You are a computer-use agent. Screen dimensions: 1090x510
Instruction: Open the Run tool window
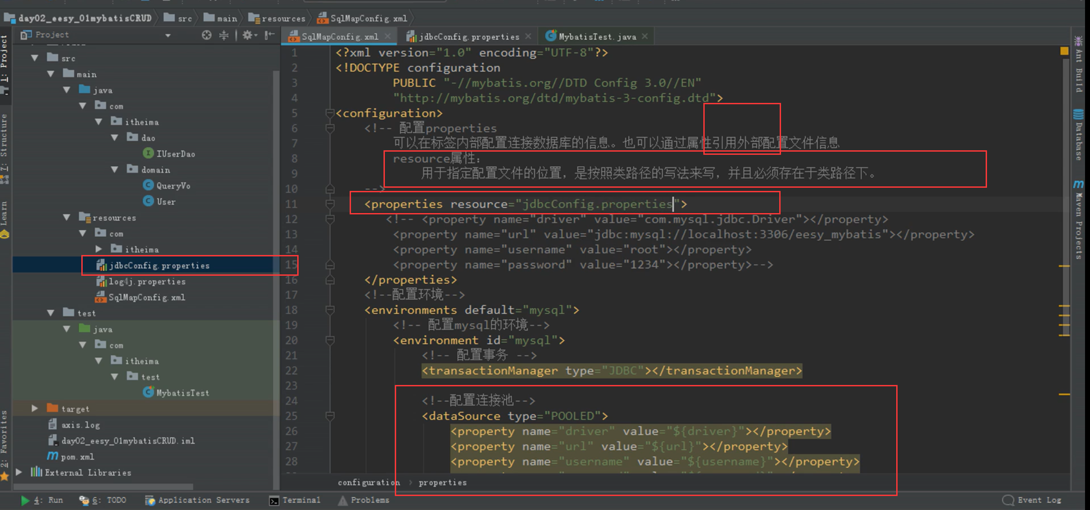point(43,500)
